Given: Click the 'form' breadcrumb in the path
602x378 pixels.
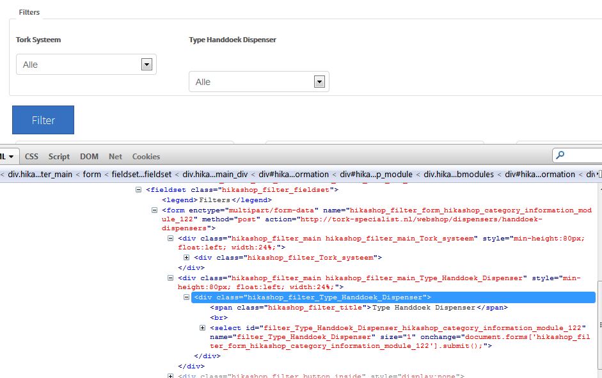Looking at the screenshot, I should tap(92, 174).
